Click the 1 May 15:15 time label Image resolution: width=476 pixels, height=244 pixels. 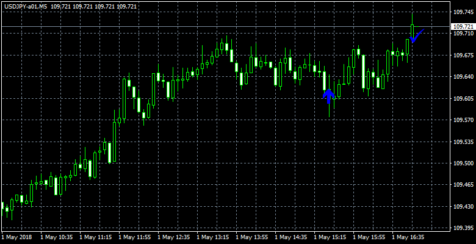[x=329, y=237]
